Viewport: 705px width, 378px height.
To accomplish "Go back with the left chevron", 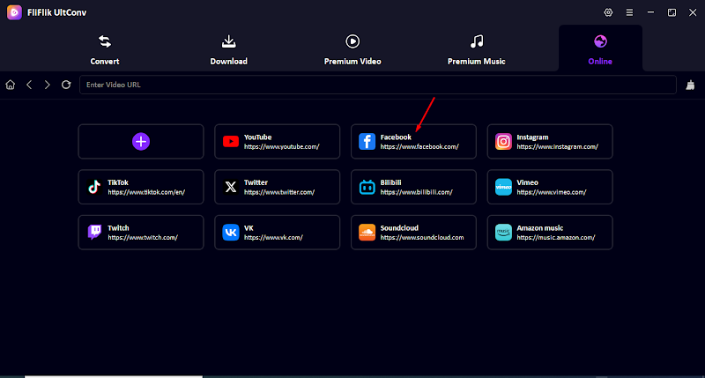I will pos(29,85).
